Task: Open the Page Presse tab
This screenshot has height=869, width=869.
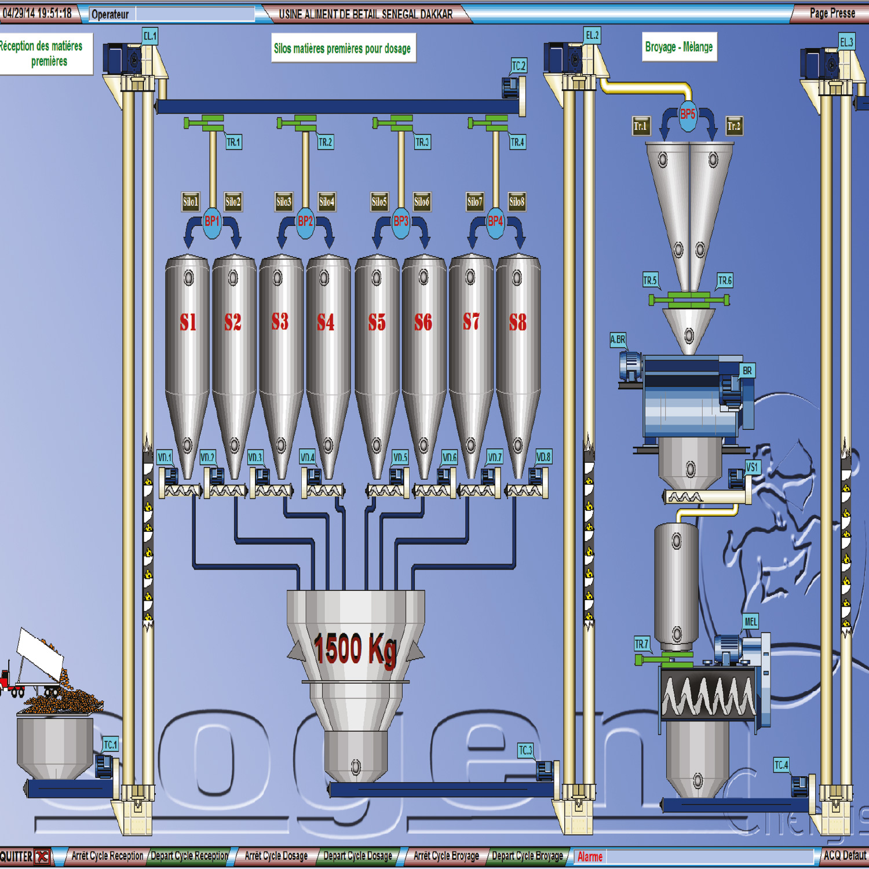Action: [832, 13]
